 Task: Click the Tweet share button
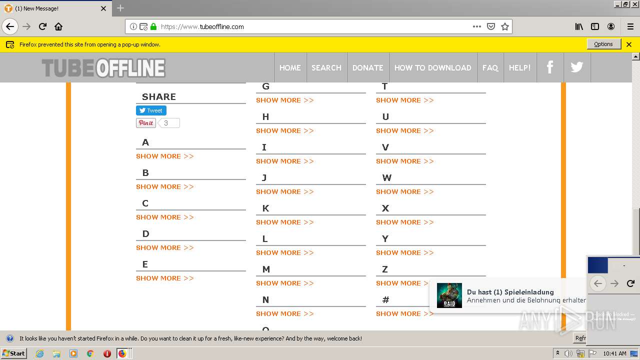pos(151,110)
